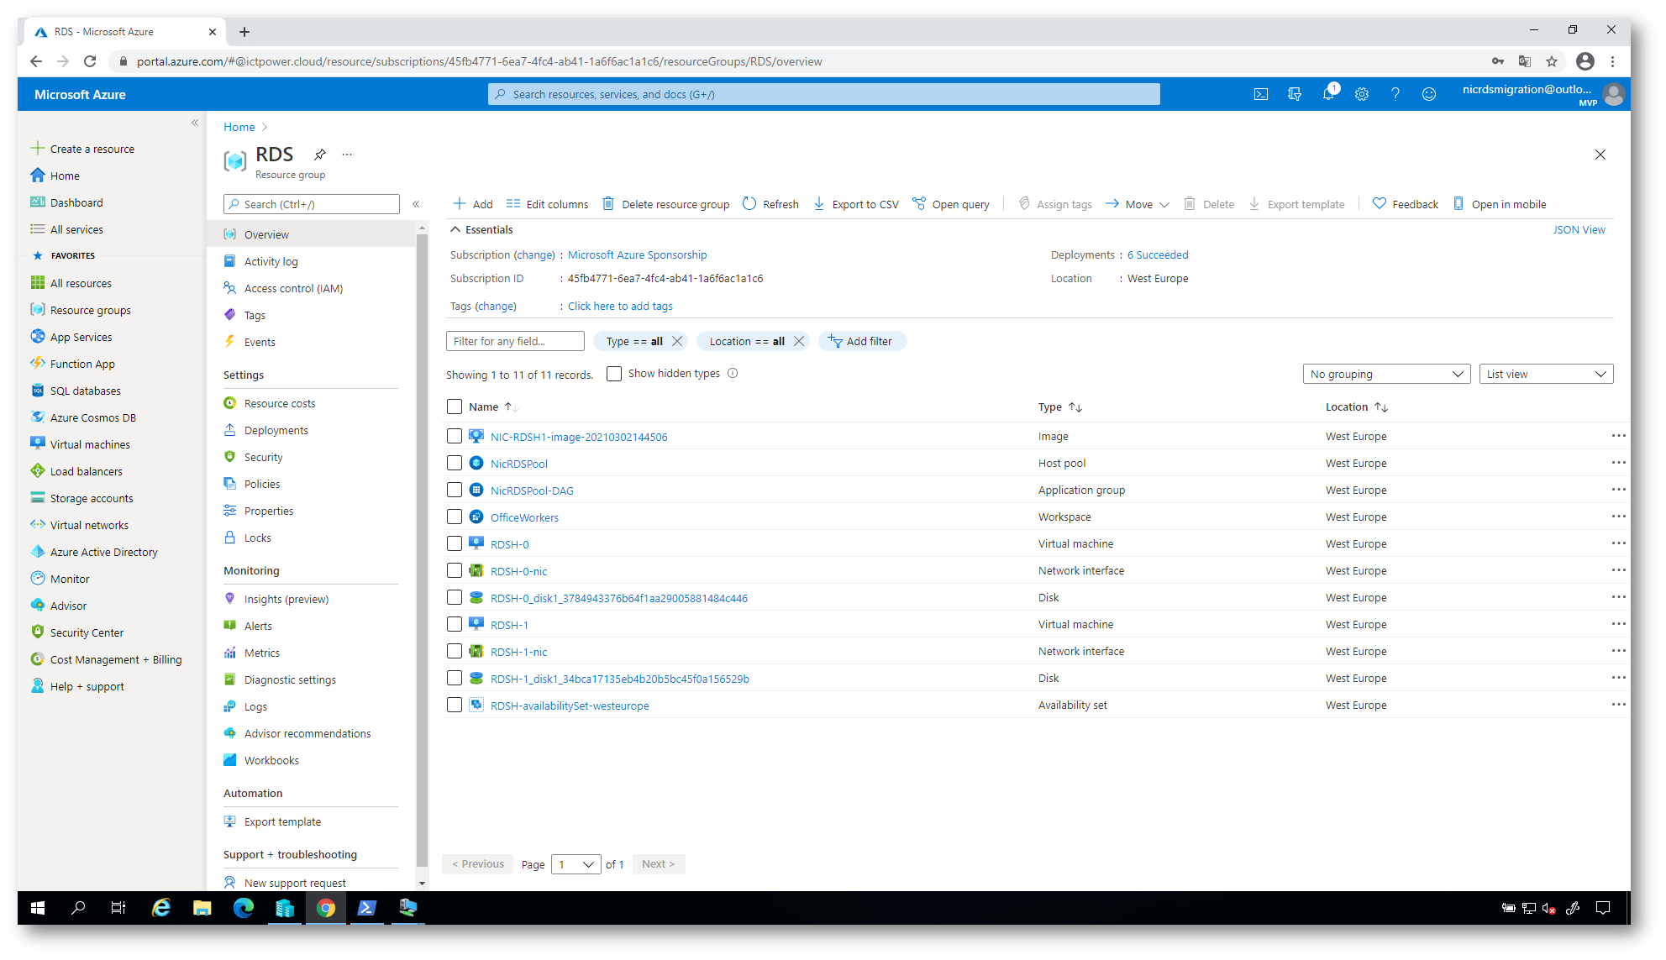Open the notifications bell

[x=1328, y=94]
